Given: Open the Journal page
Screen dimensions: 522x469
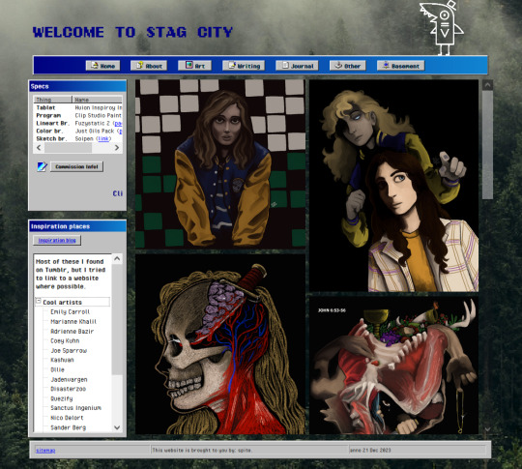Looking at the screenshot, I should (x=297, y=66).
